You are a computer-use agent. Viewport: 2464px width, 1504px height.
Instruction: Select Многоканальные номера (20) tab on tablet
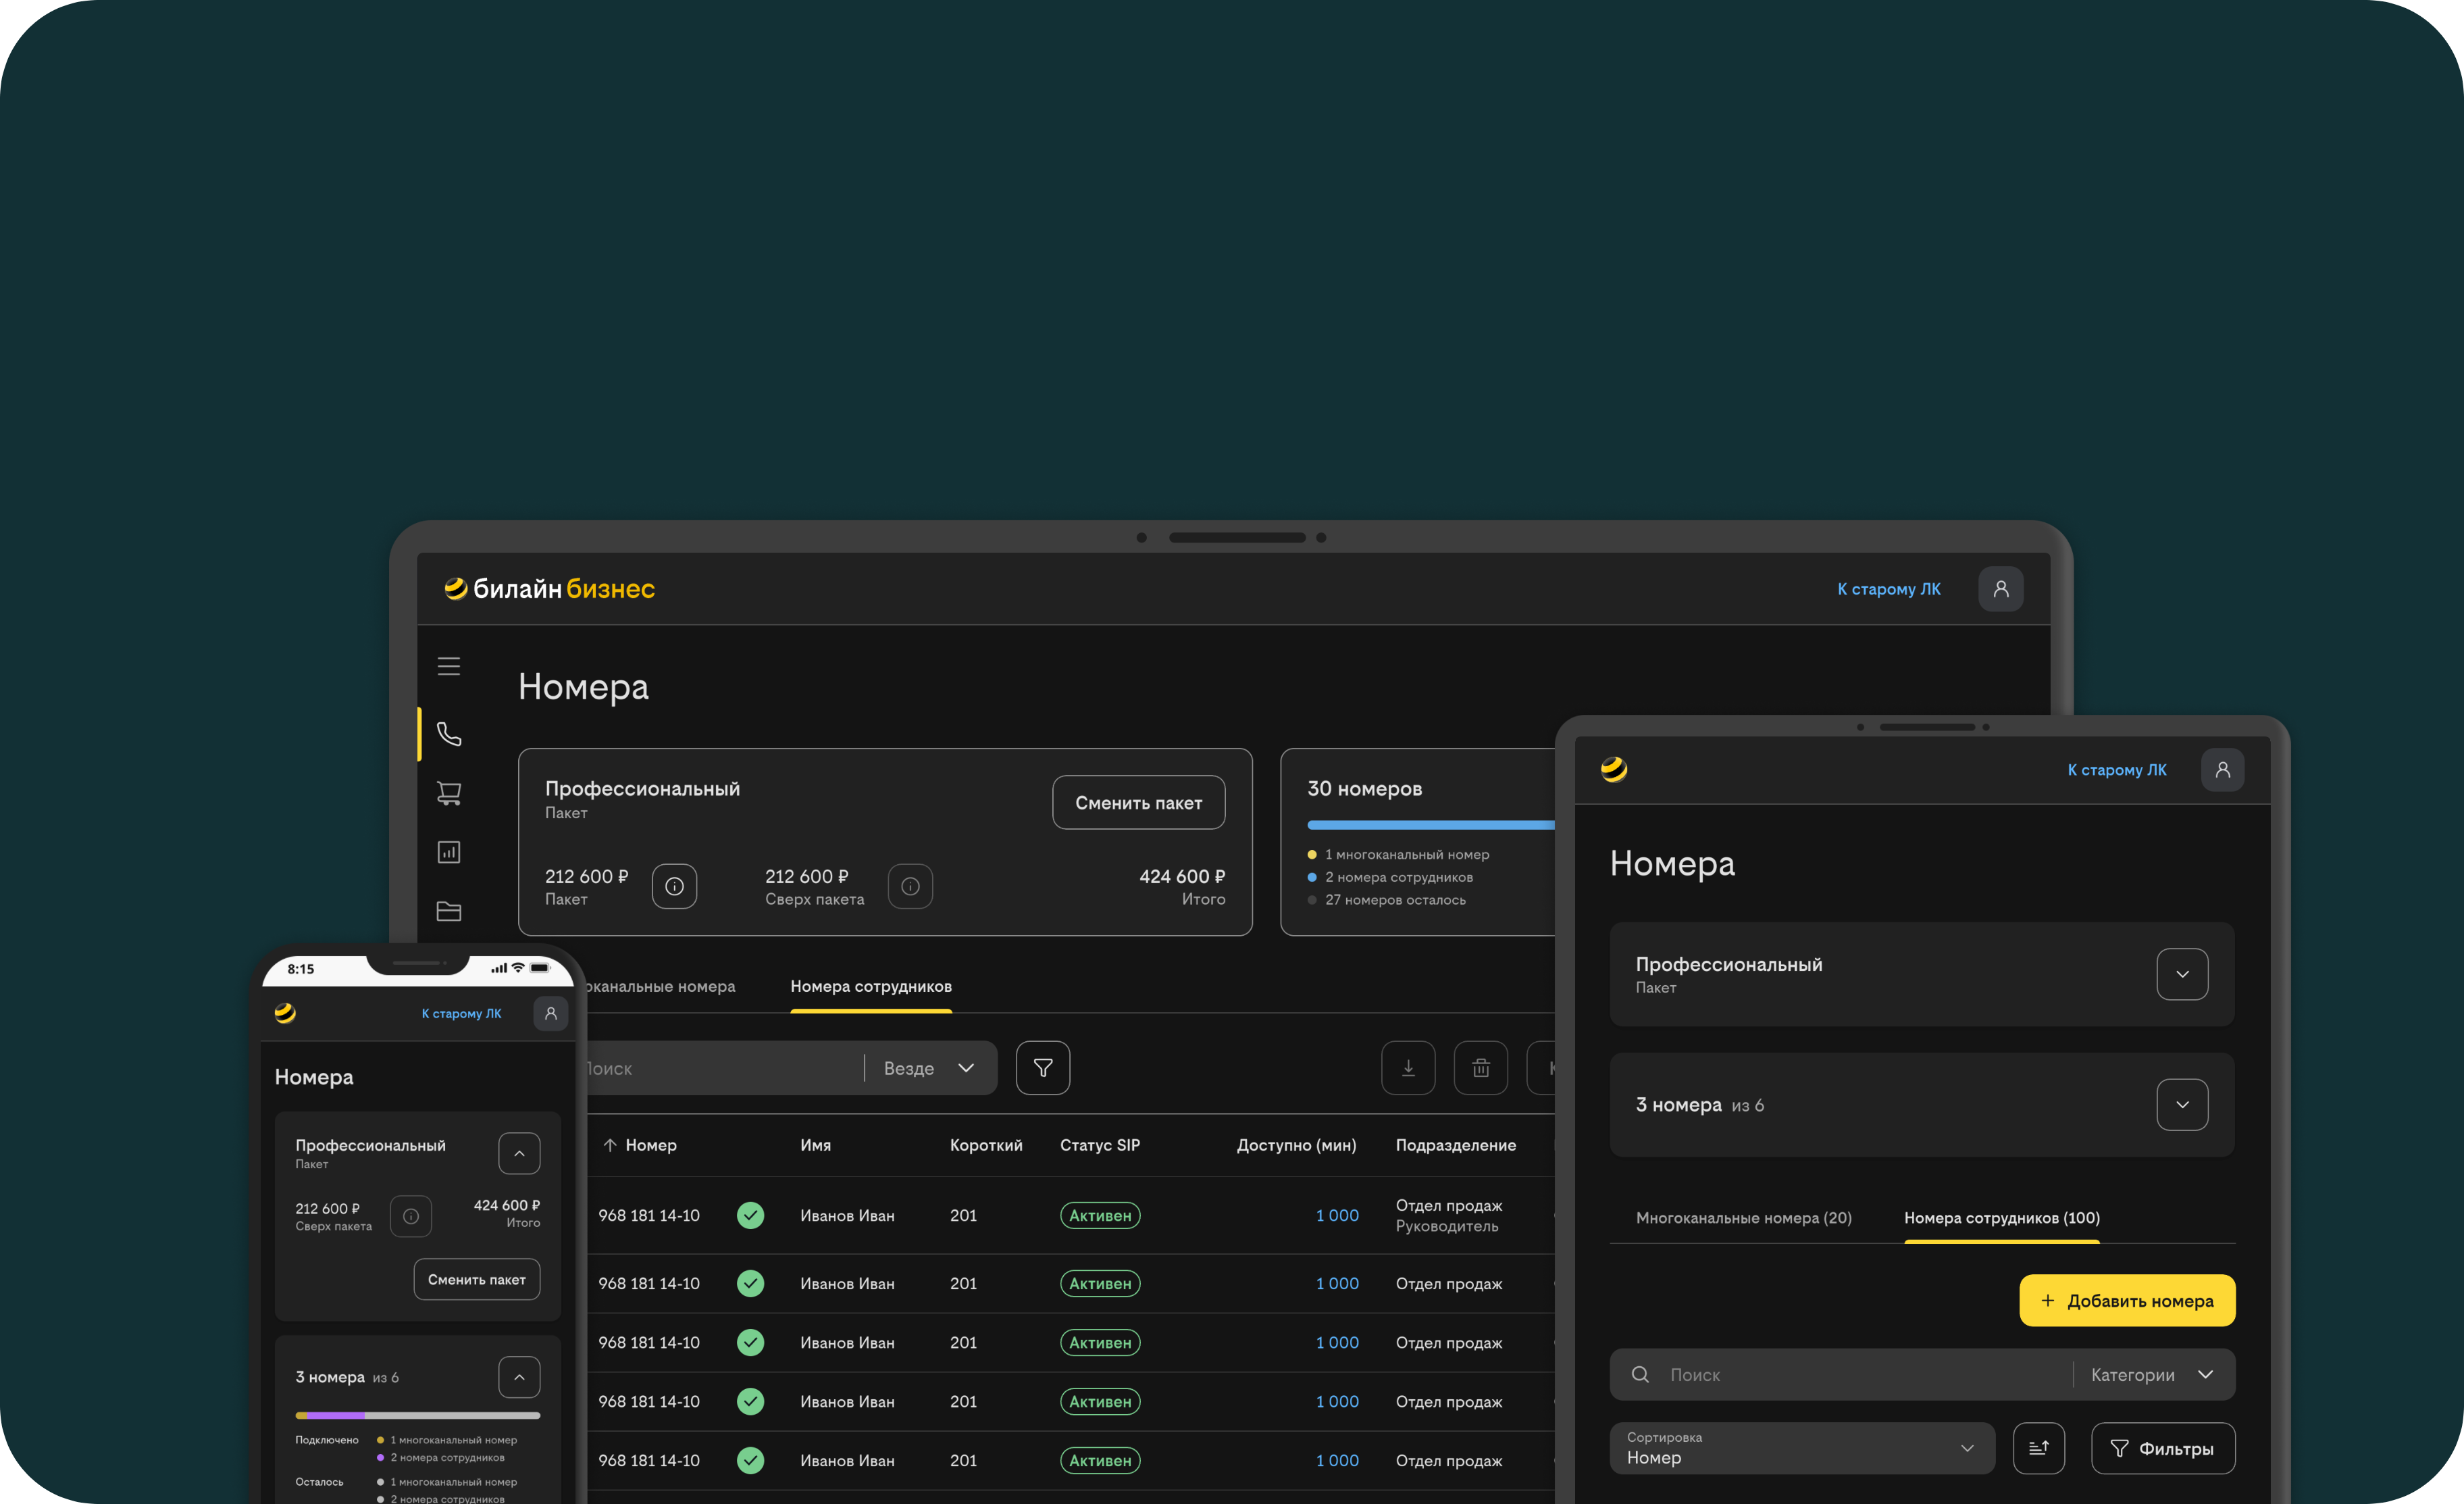[x=1743, y=1218]
